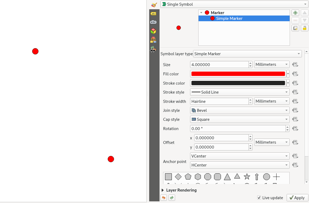This screenshot has height=203, width=309.
Task: Expand the Layer Rendering section
Action: pos(163,190)
